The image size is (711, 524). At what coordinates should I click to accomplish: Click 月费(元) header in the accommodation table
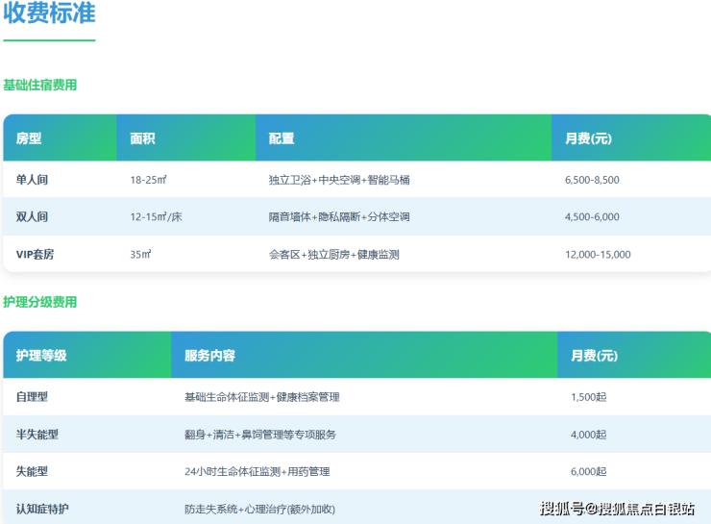click(x=588, y=138)
